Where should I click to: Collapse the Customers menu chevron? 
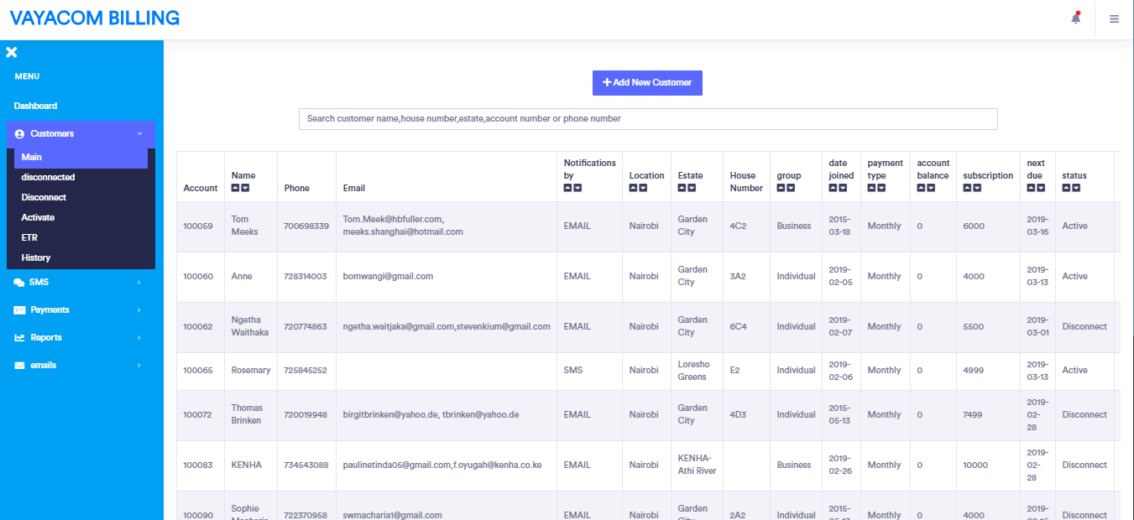[139, 134]
